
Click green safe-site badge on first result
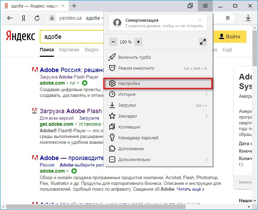click(85, 83)
